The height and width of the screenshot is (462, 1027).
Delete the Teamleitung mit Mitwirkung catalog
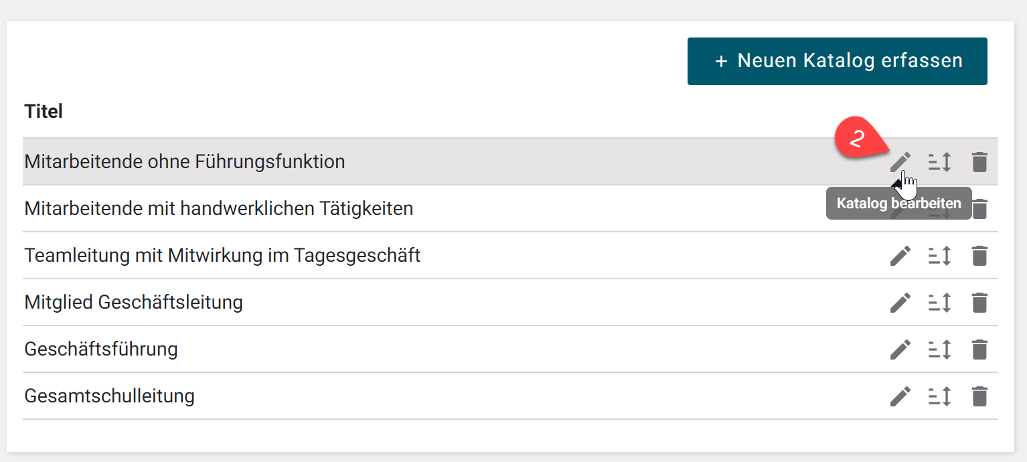979,255
